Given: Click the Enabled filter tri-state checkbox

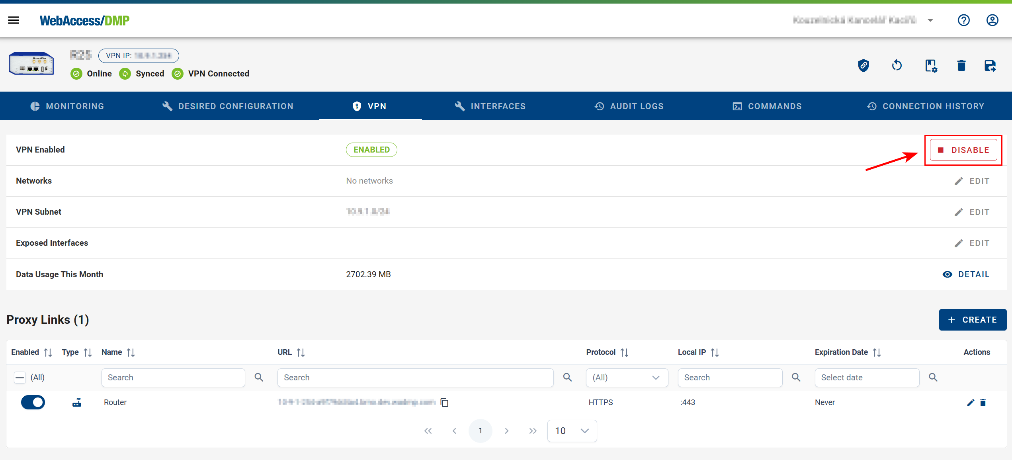Looking at the screenshot, I should [x=20, y=377].
